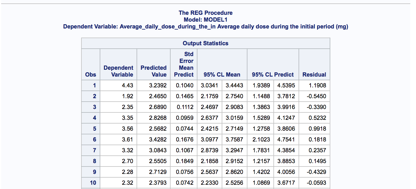Click the Dependent Variable column header
Viewport: 416px width, 189px height.
pos(118,71)
